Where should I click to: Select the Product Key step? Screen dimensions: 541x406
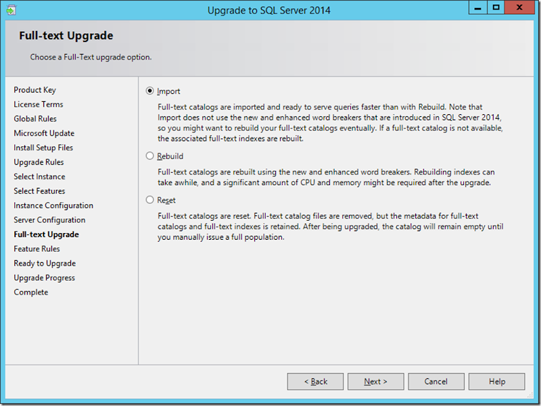click(x=35, y=90)
